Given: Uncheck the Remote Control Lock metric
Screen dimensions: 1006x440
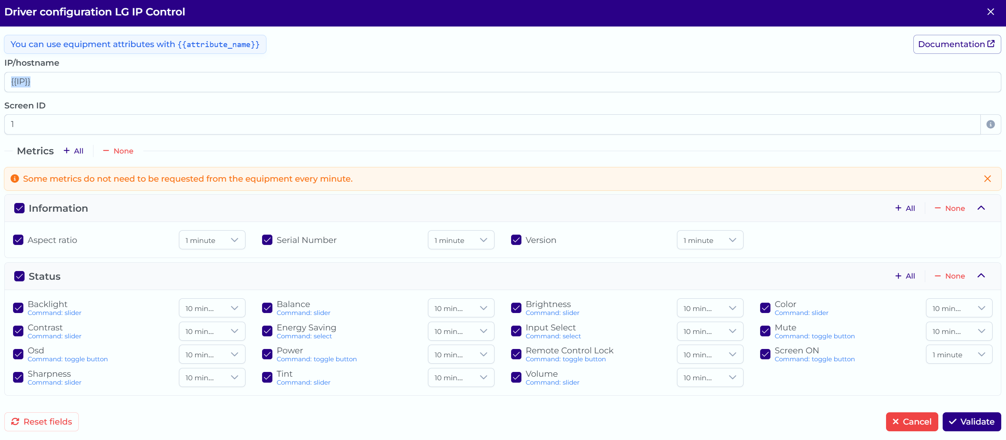Looking at the screenshot, I should (516, 354).
